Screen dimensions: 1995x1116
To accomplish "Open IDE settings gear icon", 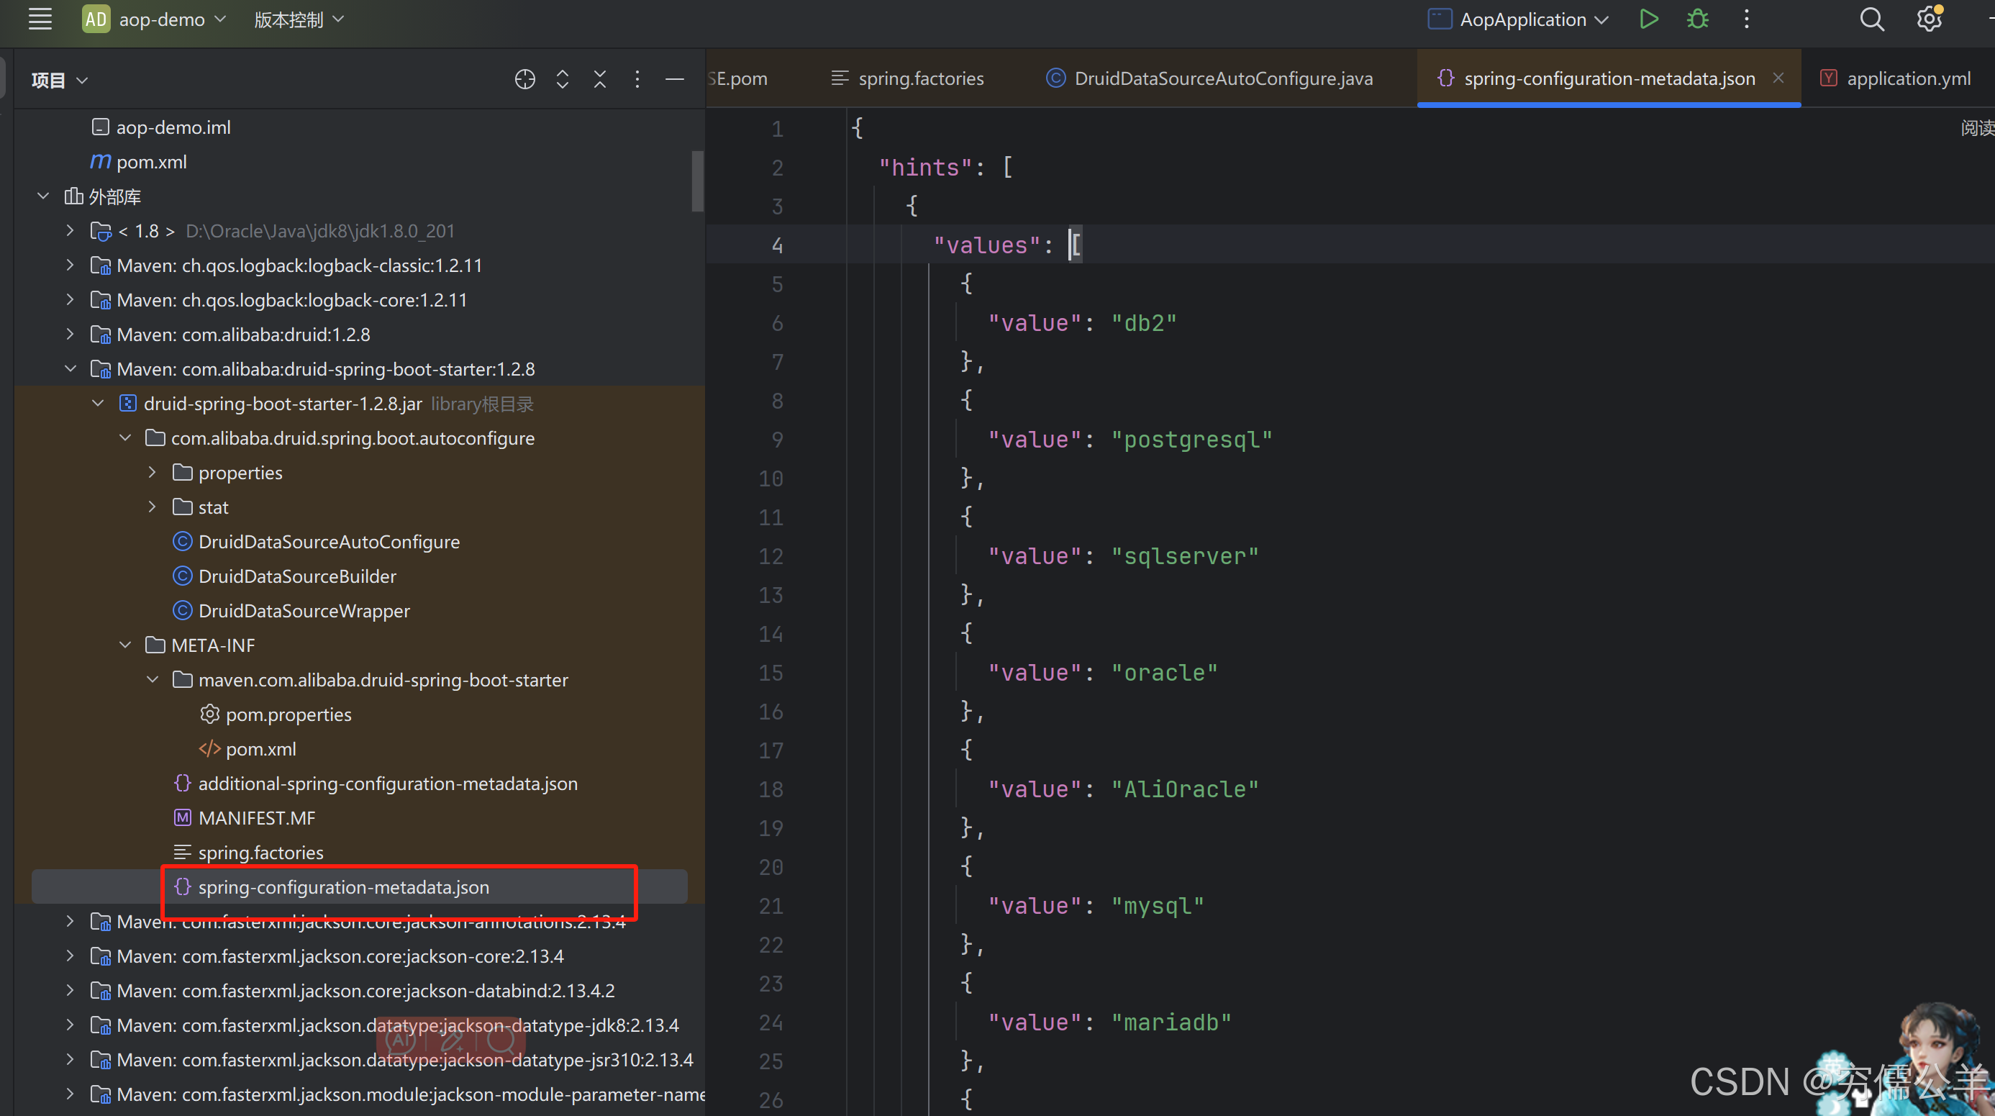I will pyautogui.click(x=1928, y=19).
